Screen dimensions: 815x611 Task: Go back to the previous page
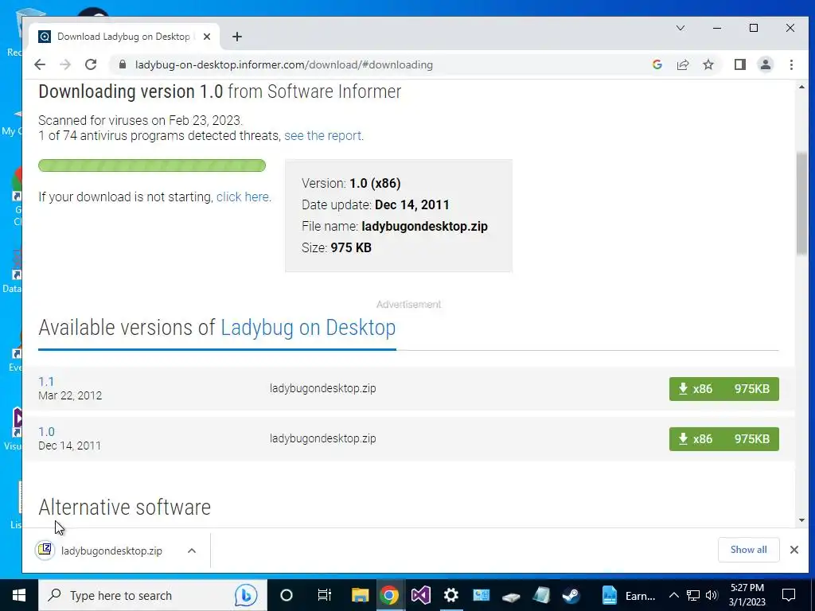(40, 64)
